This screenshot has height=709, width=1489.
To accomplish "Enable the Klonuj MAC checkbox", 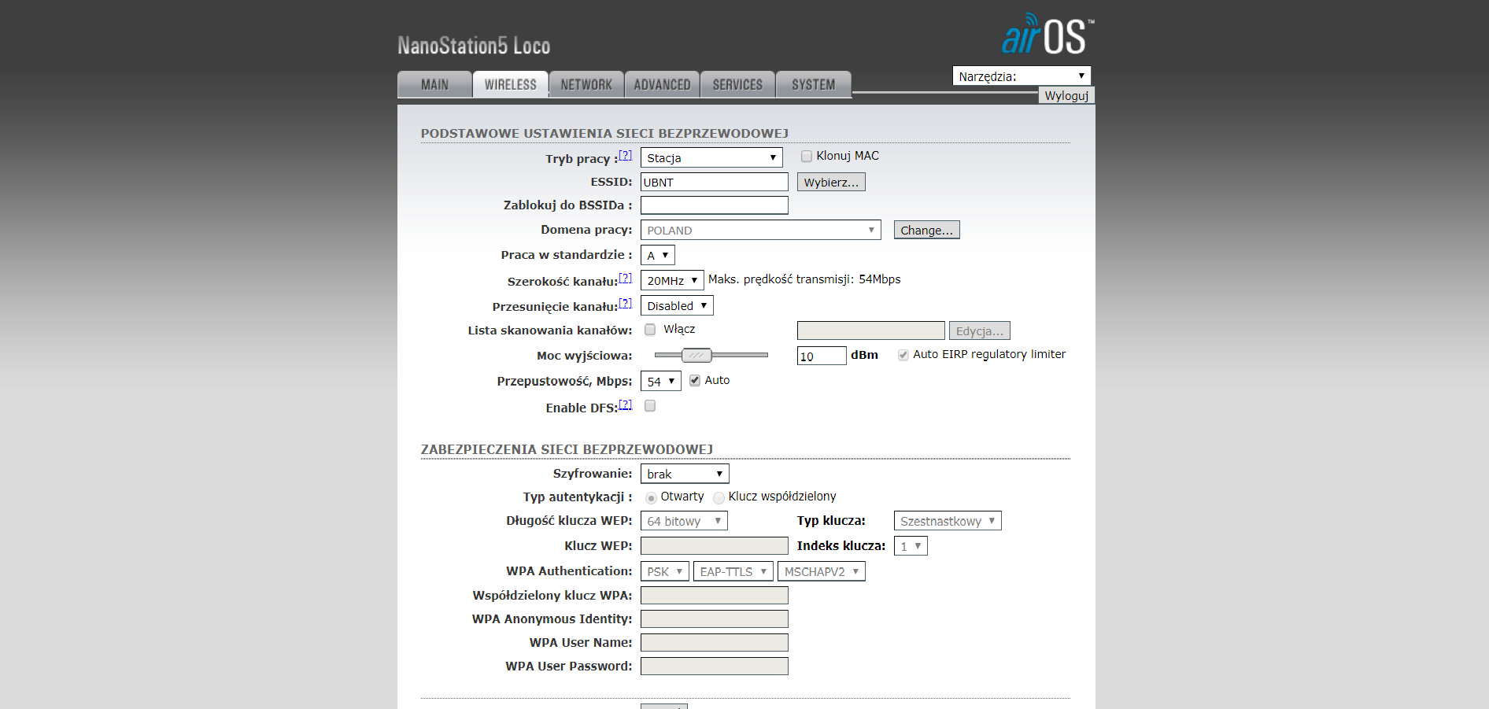I will coord(807,156).
